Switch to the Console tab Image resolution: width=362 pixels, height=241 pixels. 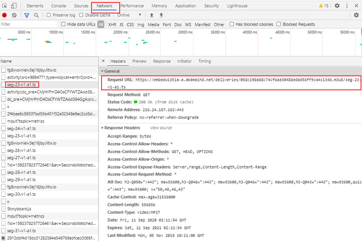point(58,6)
